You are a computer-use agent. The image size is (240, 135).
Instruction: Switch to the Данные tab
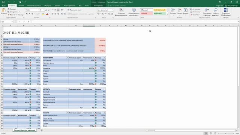point(57,6)
